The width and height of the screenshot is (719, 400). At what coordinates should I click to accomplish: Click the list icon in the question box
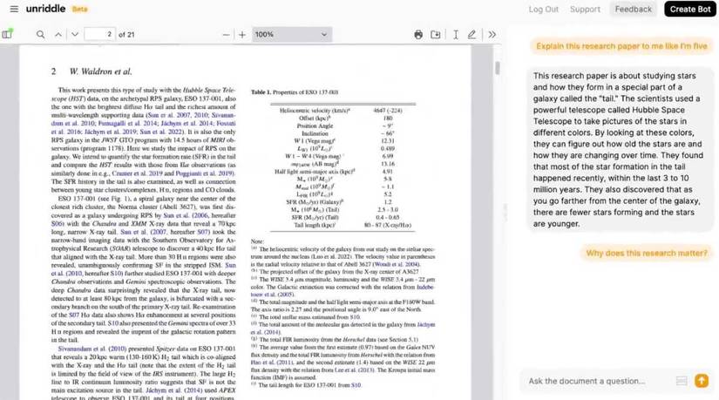click(x=682, y=381)
